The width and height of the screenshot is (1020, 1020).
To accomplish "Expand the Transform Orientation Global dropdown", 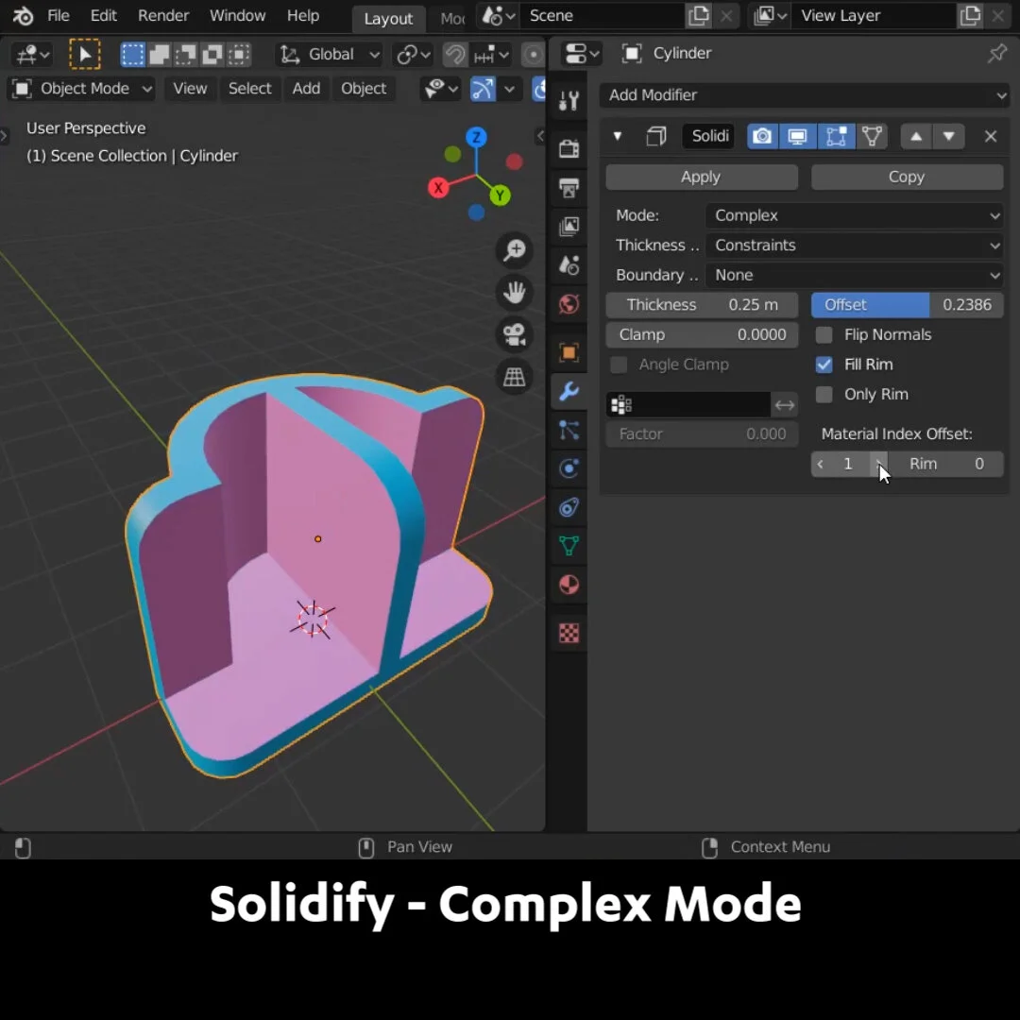I will [x=329, y=54].
